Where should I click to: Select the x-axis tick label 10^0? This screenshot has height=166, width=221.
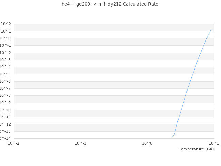pos(147,144)
